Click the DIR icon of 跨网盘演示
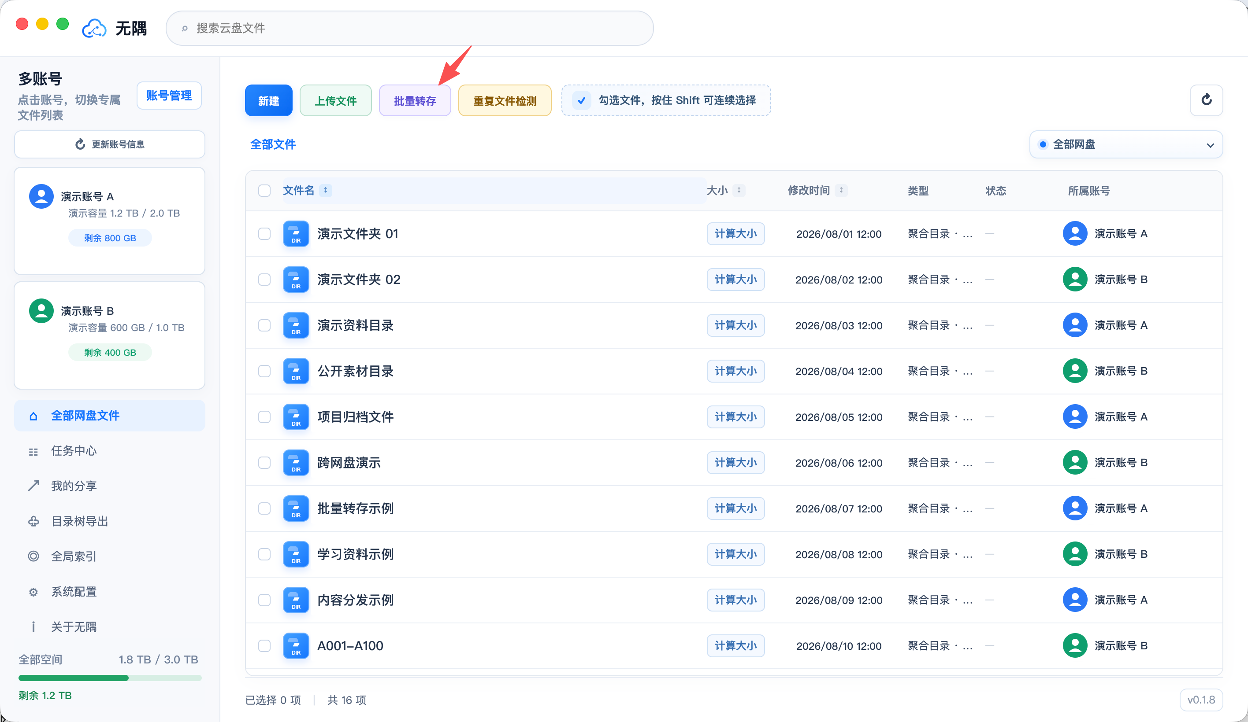Viewport: 1248px width, 722px height. [x=296, y=463]
